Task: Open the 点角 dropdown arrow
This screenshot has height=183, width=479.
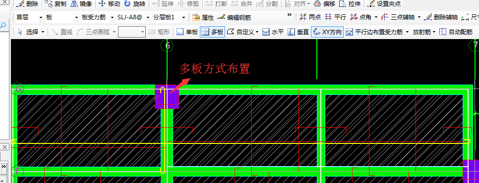Action: click(376, 17)
